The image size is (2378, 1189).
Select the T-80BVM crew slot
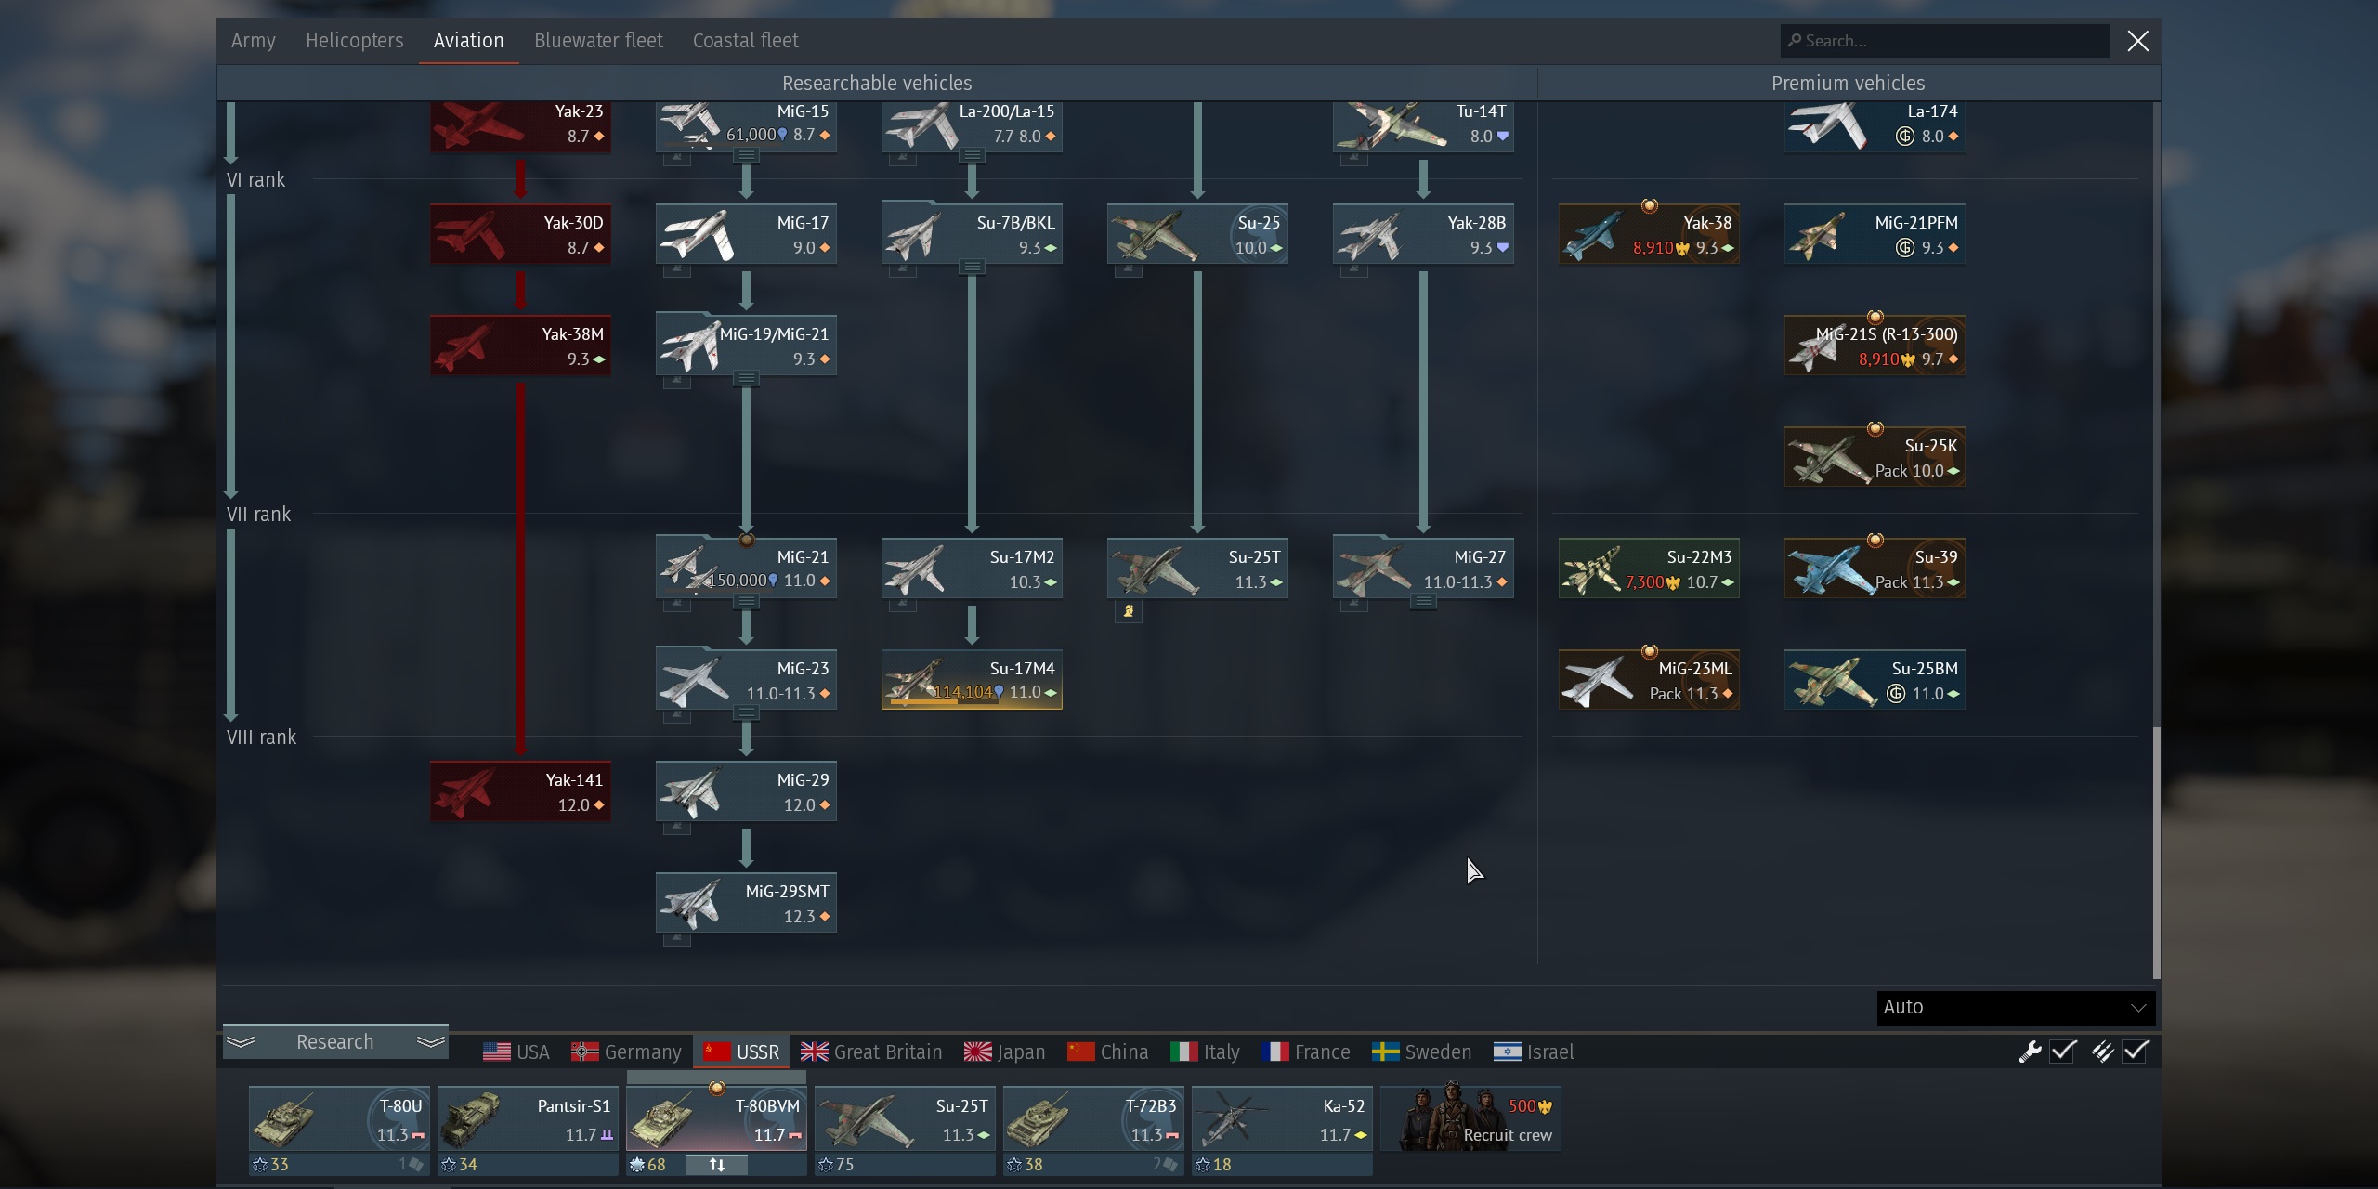(x=716, y=1118)
